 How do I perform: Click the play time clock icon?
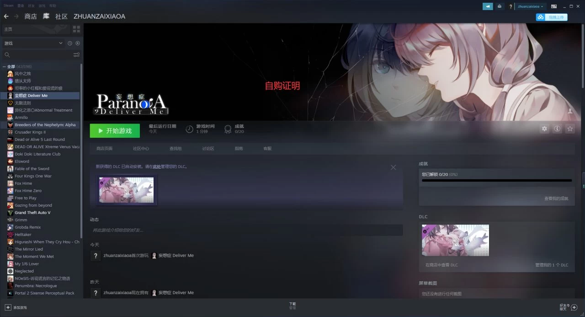[189, 129]
